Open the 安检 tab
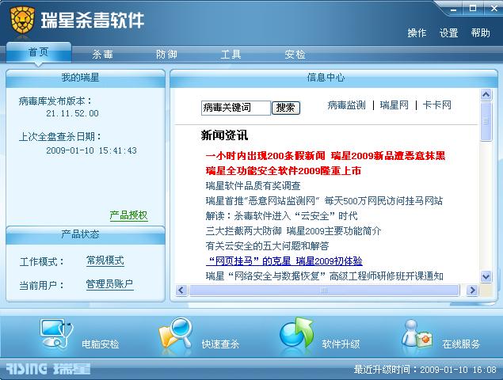This screenshot has width=503, height=380. click(295, 54)
